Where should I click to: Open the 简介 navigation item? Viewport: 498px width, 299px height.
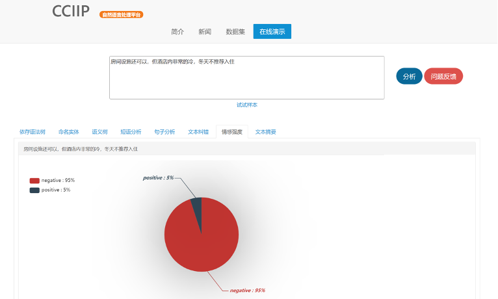(177, 31)
